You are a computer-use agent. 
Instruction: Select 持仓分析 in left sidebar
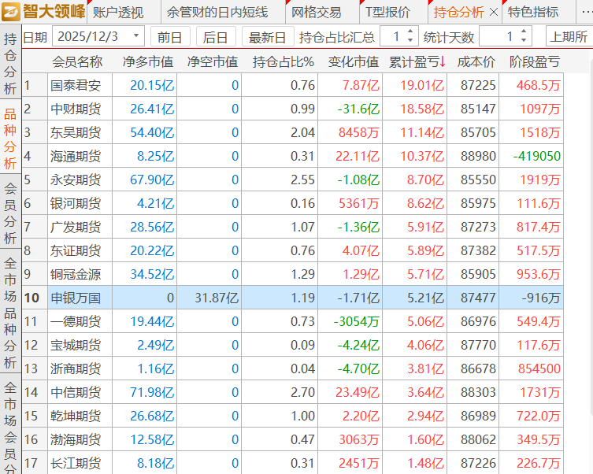pos(10,64)
